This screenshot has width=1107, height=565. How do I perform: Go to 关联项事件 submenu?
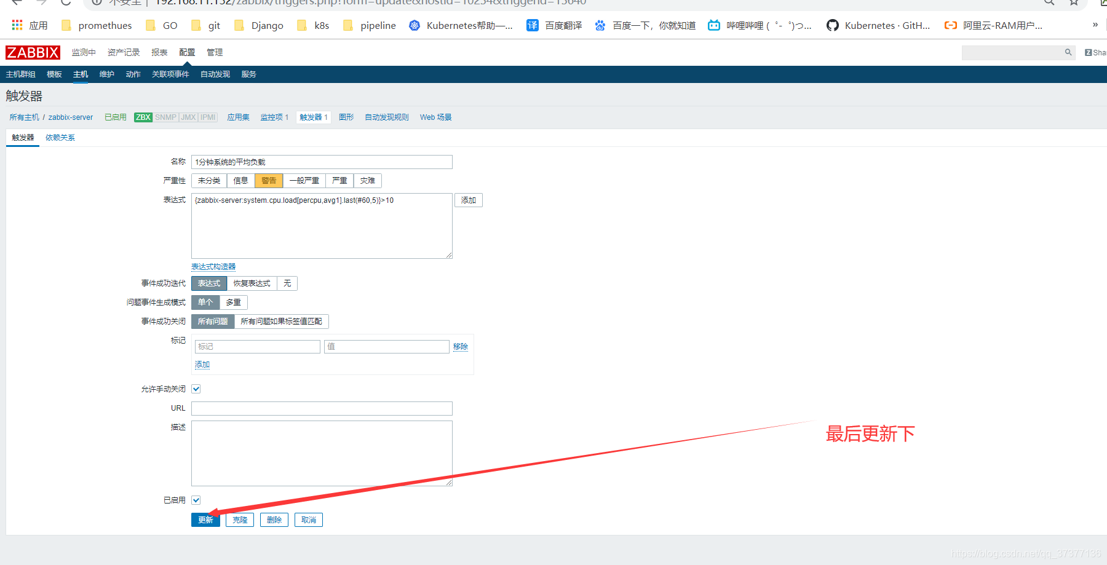click(171, 74)
